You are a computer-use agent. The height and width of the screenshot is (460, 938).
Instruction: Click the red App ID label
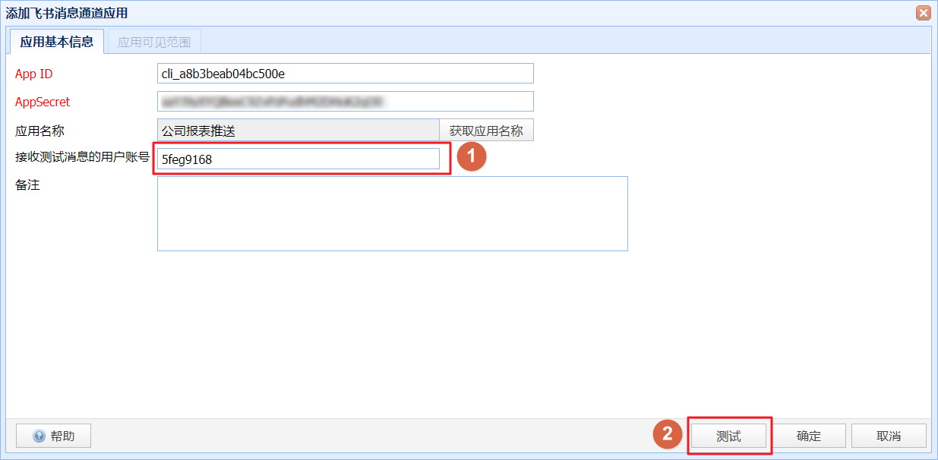(x=34, y=74)
